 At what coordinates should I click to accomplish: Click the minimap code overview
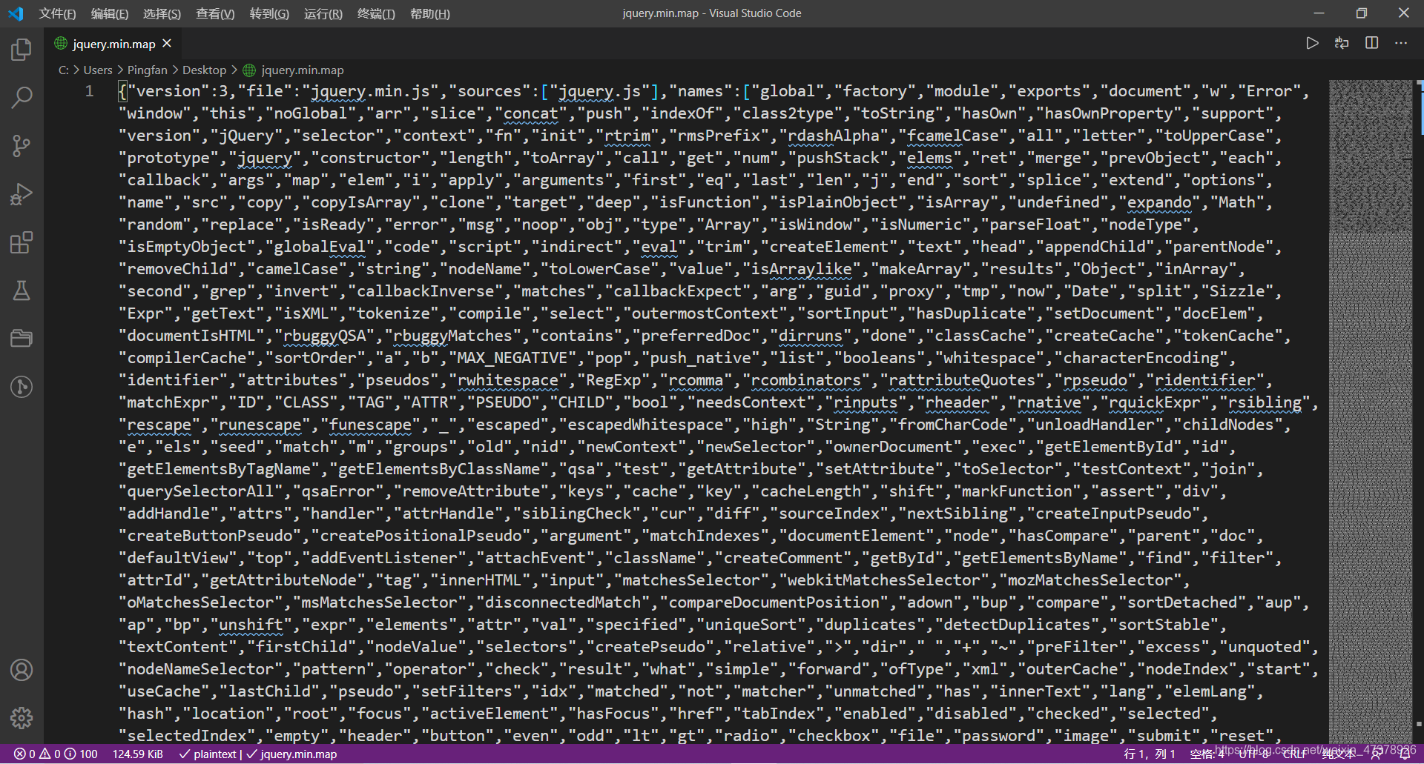1371,411
